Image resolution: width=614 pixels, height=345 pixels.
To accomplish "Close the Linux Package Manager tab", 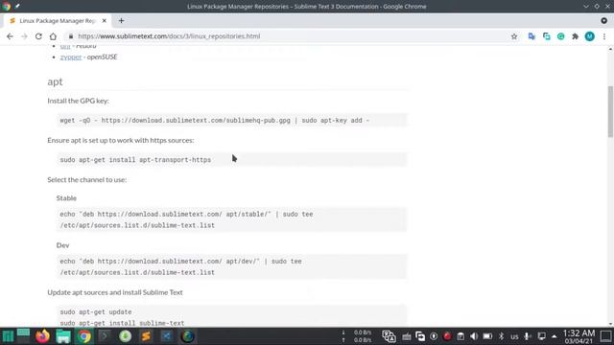I will [x=105, y=21].
